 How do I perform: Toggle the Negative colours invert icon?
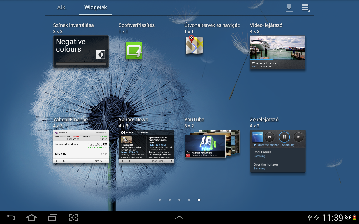tap(100, 55)
